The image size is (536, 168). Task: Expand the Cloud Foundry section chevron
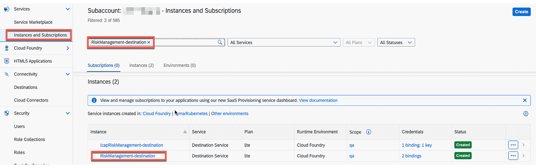(68, 48)
